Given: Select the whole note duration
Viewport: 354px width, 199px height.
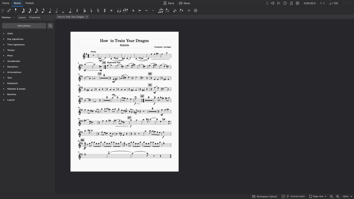Looking at the screenshot, I should [x=63, y=11].
